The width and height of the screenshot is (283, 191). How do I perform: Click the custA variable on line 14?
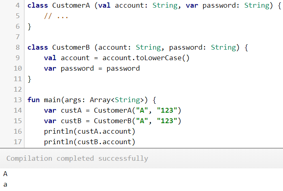tap(71, 110)
